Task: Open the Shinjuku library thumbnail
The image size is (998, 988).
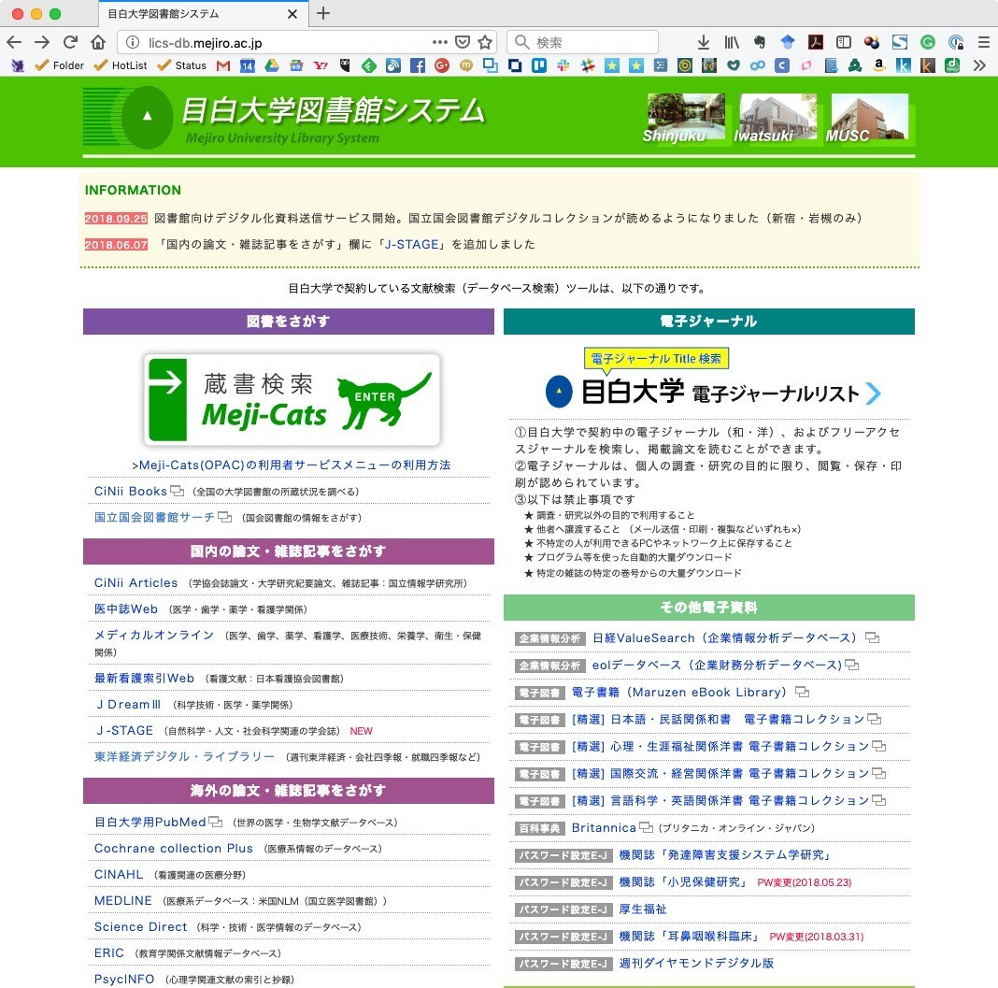Action: pos(685,118)
